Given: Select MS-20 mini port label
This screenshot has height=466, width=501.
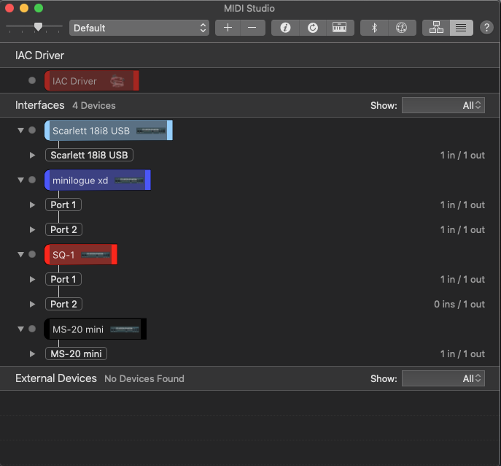Looking at the screenshot, I should coord(76,354).
